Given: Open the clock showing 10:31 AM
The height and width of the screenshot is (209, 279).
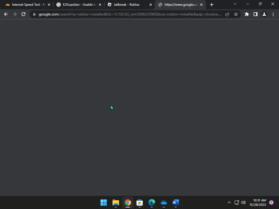Looking at the screenshot, I should (x=258, y=202).
